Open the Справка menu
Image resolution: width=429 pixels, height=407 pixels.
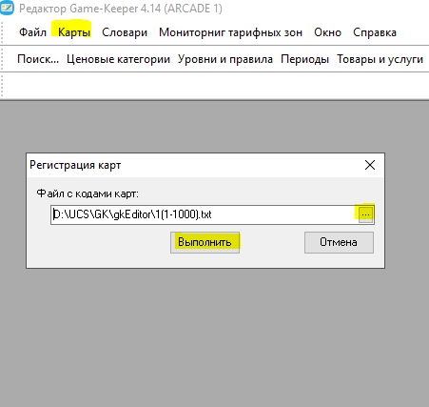pyautogui.click(x=375, y=32)
